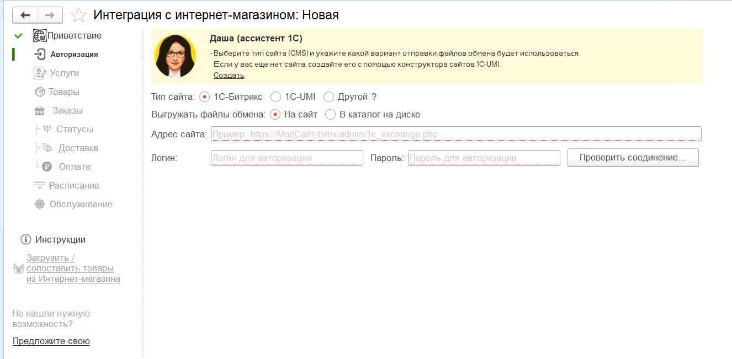The width and height of the screenshot is (732, 359).
Task: Click the Тип сайта label
Action: [x=173, y=97]
